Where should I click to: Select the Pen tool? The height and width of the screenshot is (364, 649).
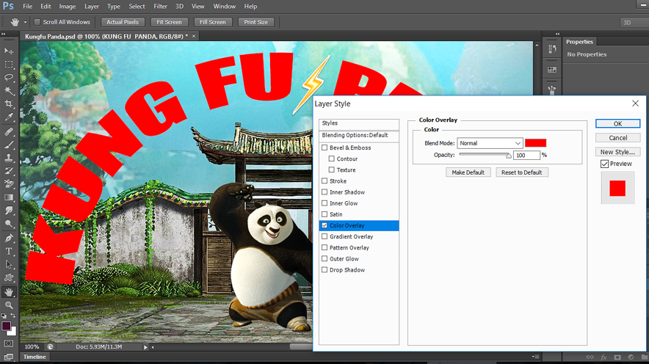point(9,239)
